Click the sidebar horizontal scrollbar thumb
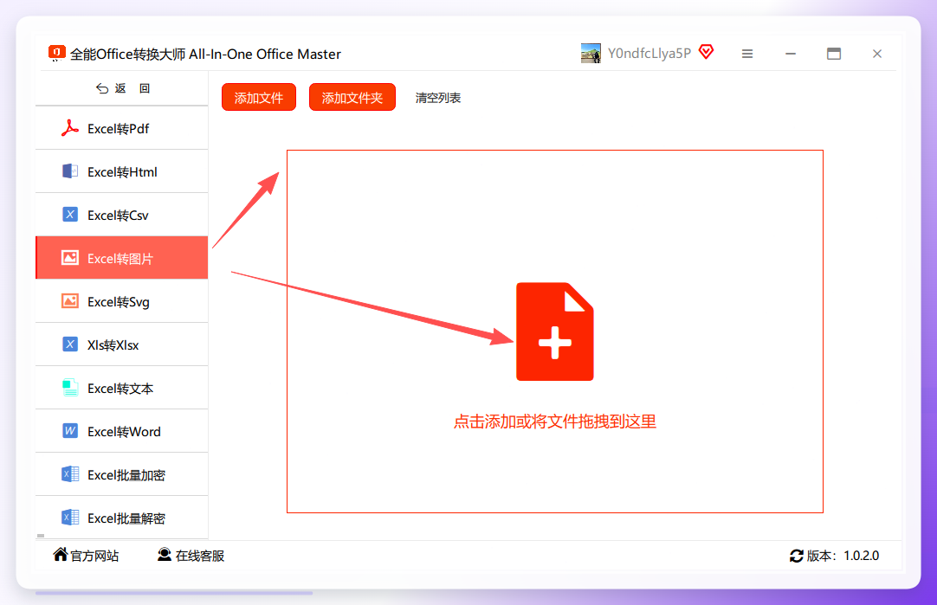Viewport: 937px width, 605px height. (x=41, y=536)
